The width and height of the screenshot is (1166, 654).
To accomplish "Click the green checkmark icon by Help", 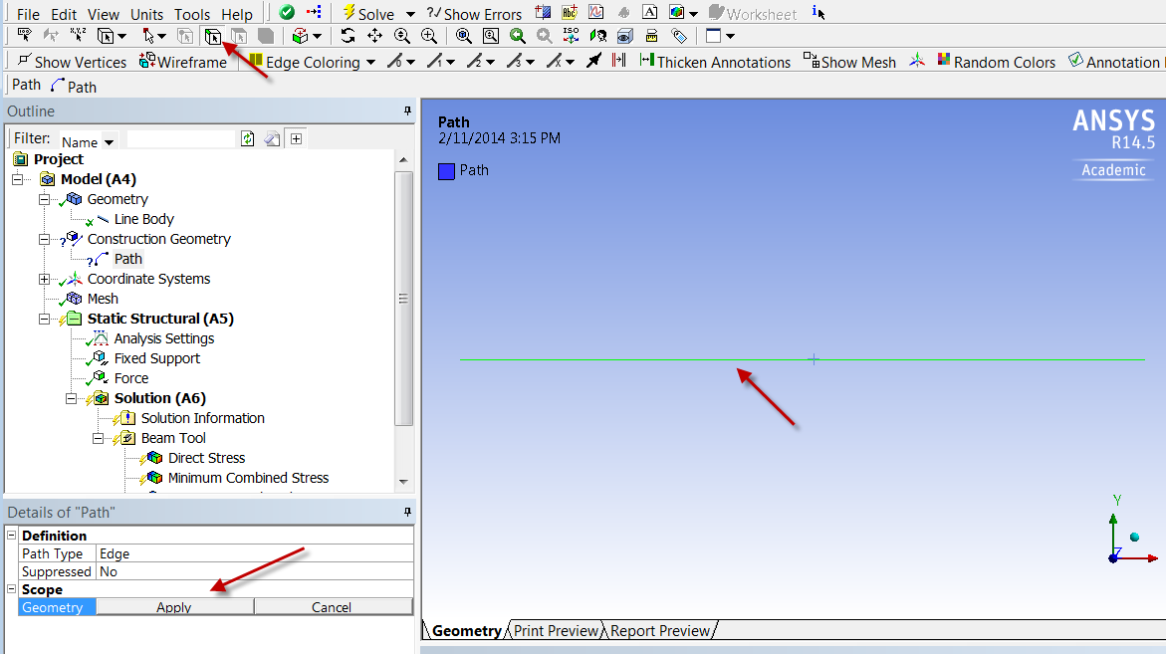I will pyautogui.click(x=287, y=13).
